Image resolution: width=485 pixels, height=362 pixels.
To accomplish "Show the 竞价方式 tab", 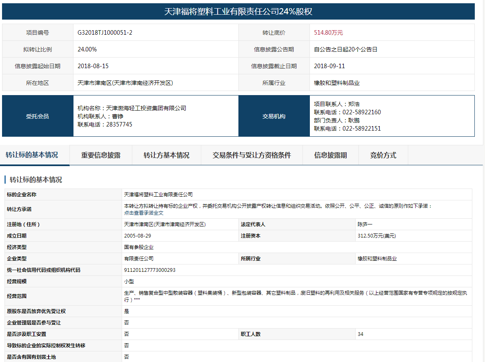I will coord(383,155).
